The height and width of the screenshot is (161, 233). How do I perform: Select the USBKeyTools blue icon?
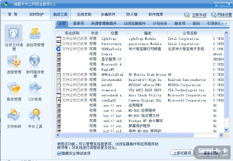pyautogui.click(x=59, y=49)
